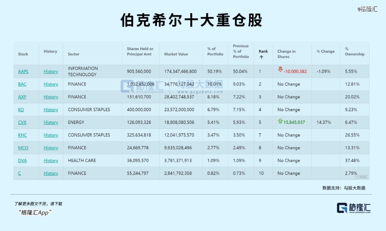Select the 14.37% change value
The height and width of the screenshot is (231, 386).
pos(324,122)
